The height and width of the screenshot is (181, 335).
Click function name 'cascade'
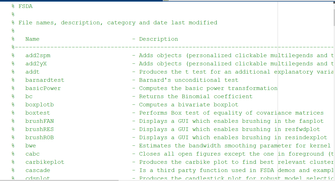tap(38, 170)
